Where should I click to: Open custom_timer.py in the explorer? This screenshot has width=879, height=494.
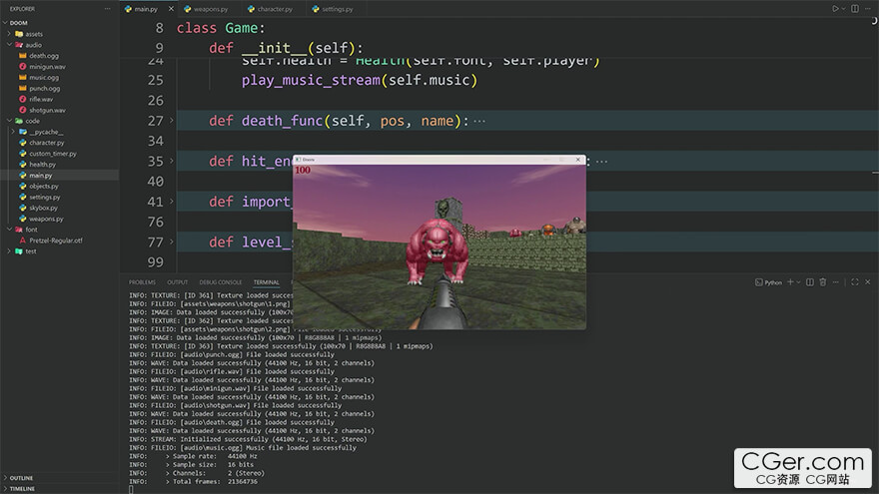53,154
